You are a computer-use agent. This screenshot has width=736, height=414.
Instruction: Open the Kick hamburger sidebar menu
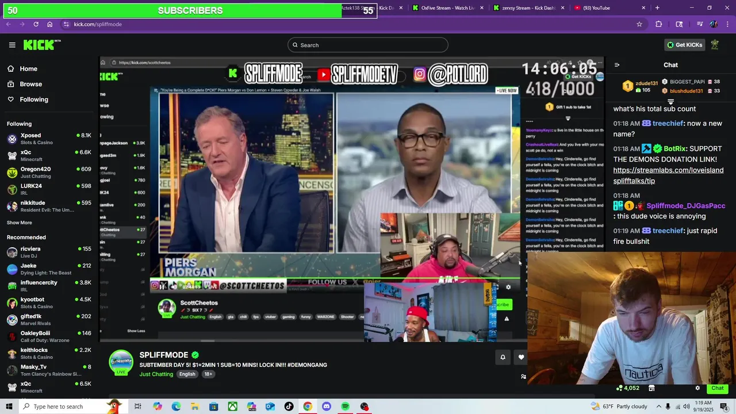(x=12, y=45)
